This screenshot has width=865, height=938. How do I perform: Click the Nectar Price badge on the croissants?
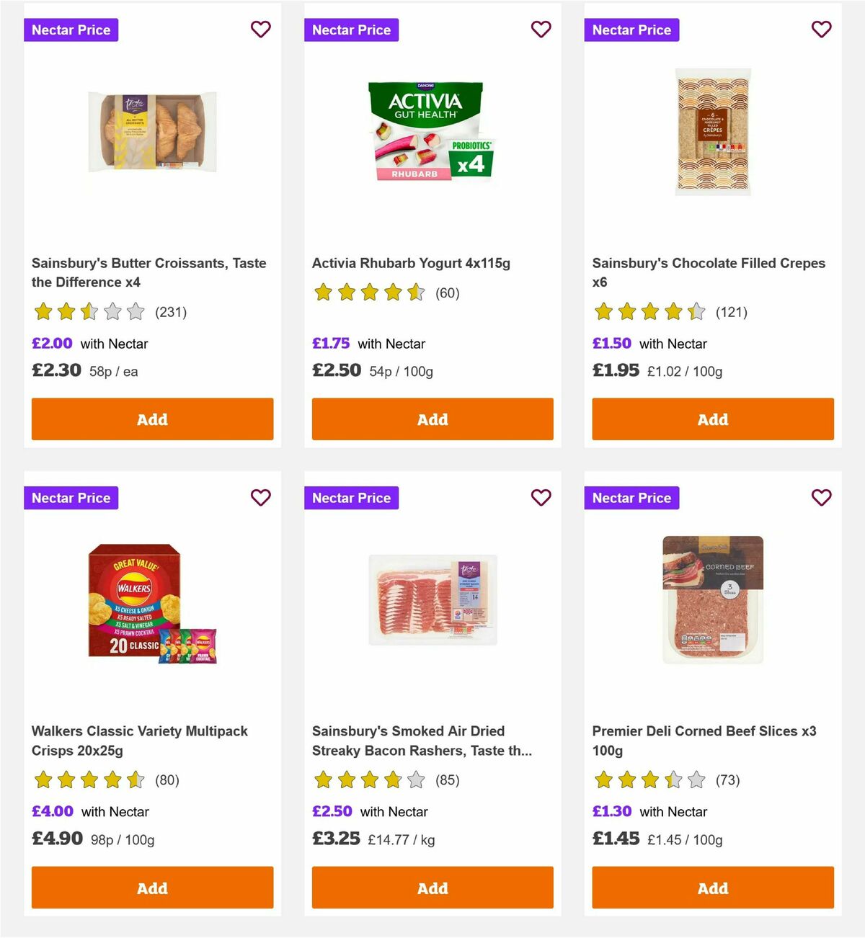click(71, 30)
